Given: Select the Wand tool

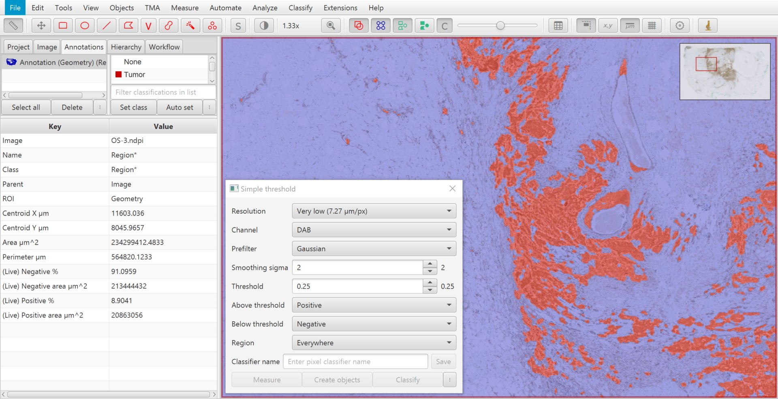Looking at the screenshot, I should click(x=190, y=25).
